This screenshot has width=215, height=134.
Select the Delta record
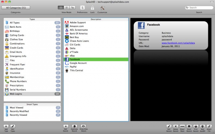tap(96, 48)
